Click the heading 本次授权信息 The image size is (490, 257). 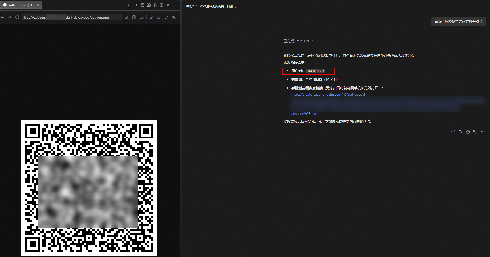click(294, 63)
